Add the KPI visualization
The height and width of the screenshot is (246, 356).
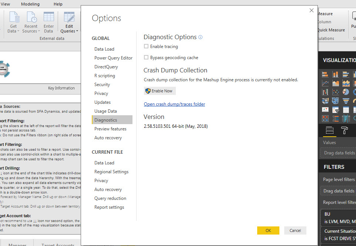click(325, 110)
